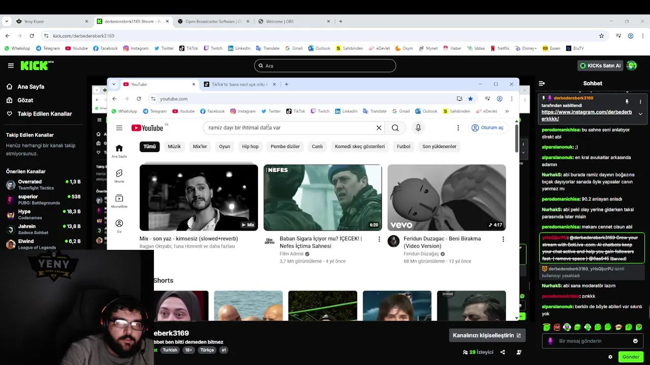
Task: Open superior recommended channel
Action: [43, 200]
